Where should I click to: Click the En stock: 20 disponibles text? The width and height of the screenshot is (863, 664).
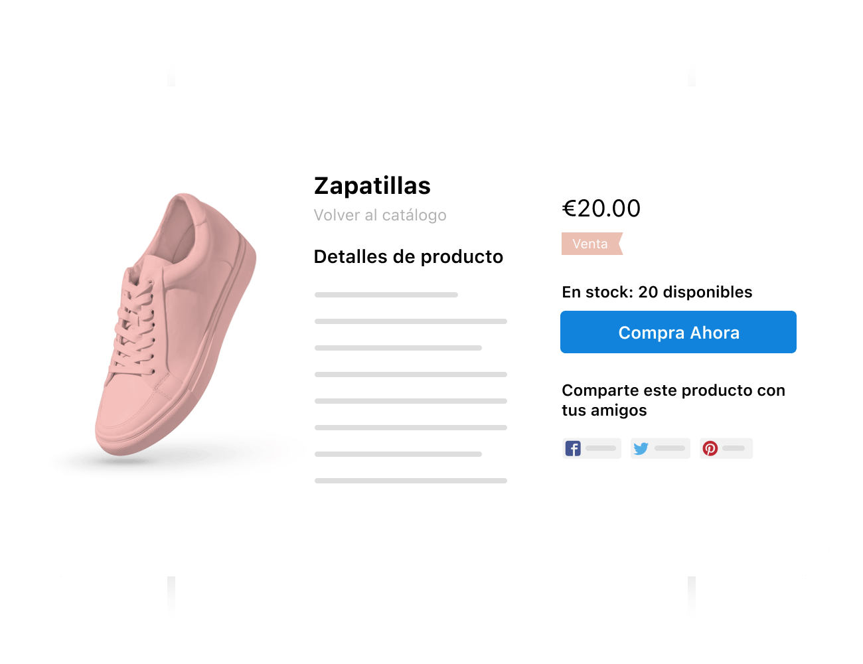click(657, 292)
